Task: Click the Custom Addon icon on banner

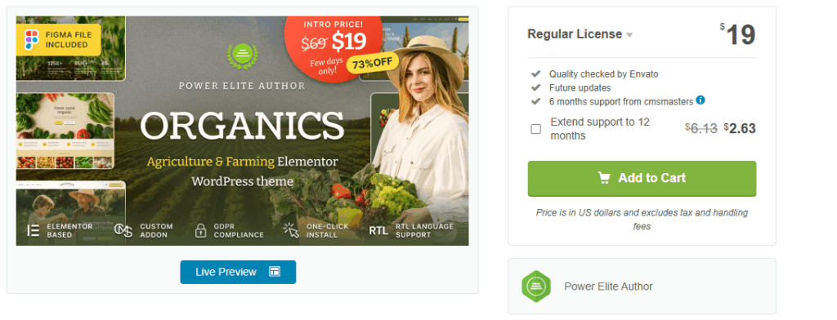Action: click(123, 230)
